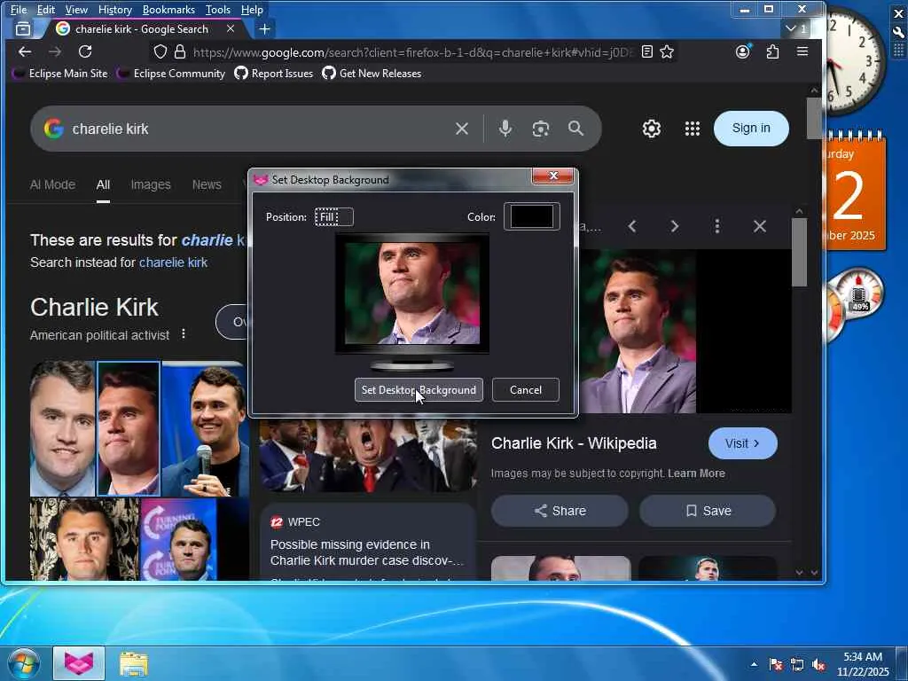Search instead for charelie kirk link
This screenshot has width=908, height=681.
[173, 262]
